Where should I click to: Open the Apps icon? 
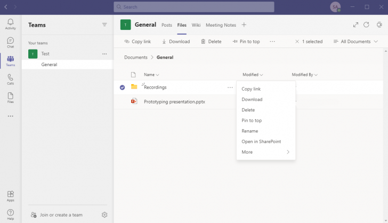[x=11, y=196]
